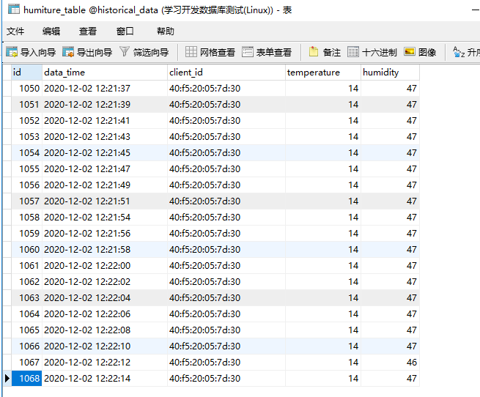This screenshot has height=397, width=480.
Task: Open the Memo (备注) note icon
Action: tap(314, 52)
